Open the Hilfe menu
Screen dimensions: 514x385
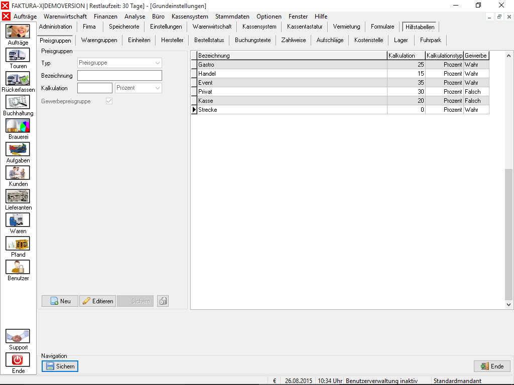pyautogui.click(x=321, y=17)
